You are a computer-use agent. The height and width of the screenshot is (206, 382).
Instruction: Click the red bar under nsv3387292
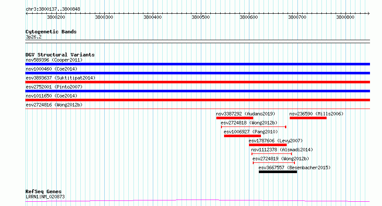[x=235, y=118]
